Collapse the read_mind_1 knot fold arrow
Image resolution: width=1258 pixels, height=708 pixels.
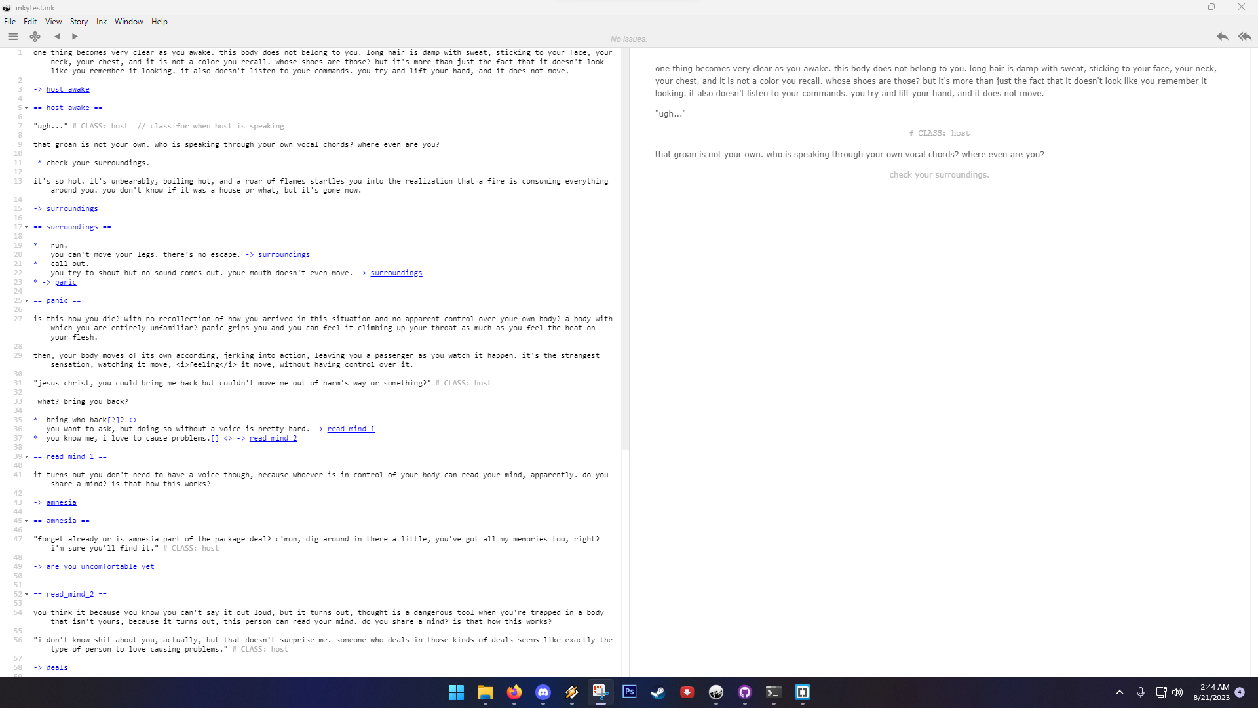point(26,457)
